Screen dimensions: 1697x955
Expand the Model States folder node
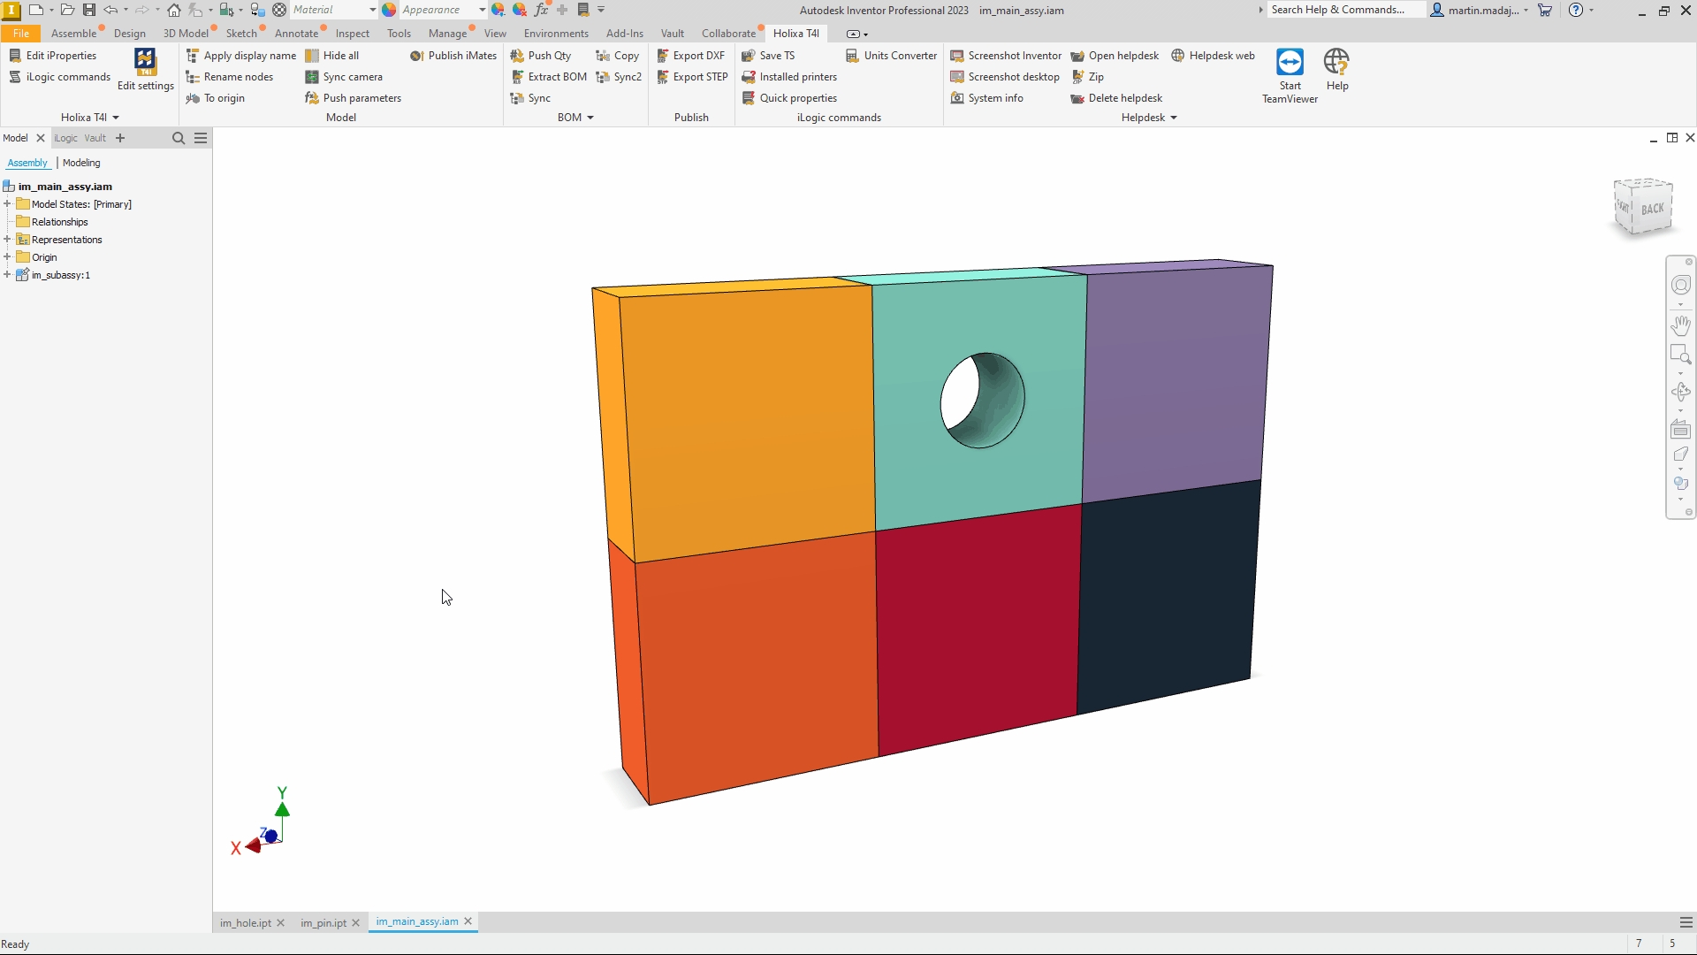click(x=7, y=204)
